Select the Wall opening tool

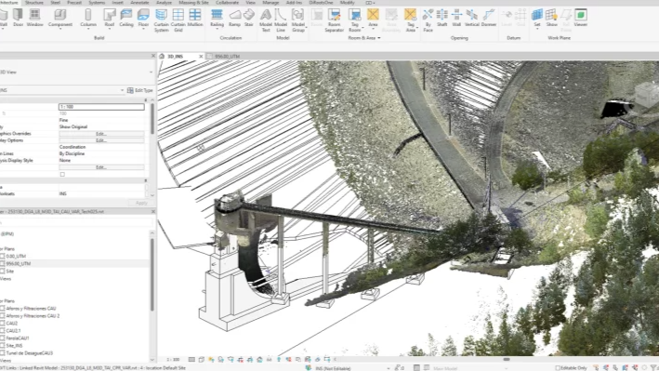point(456,18)
